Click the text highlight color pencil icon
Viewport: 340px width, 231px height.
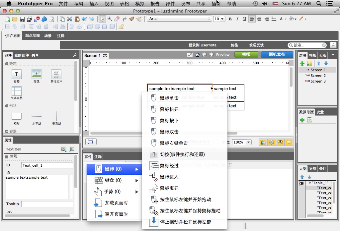point(301,19)
